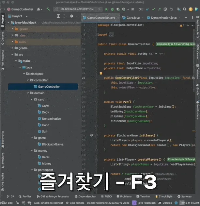Toggle the Structure sidebar tab
Image resolution: width=200 pixels, height=206 pixels.
3,160
